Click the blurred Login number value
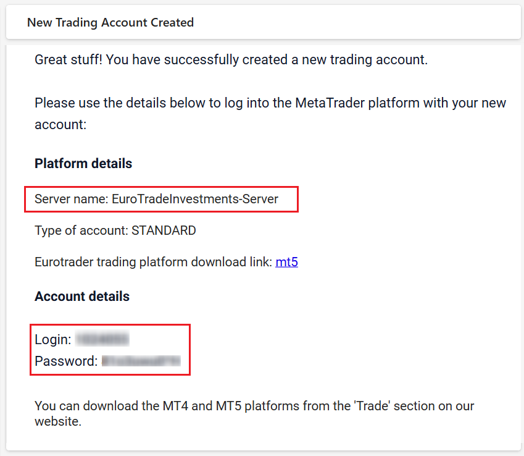Screen dimensions: 524x456 tap(102, 339)
